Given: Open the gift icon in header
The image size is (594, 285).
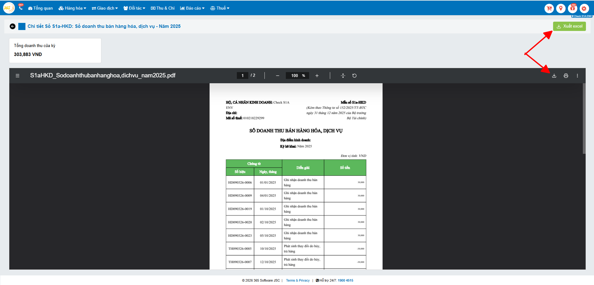Looking at the screenshot, I should tap(572, 8).
